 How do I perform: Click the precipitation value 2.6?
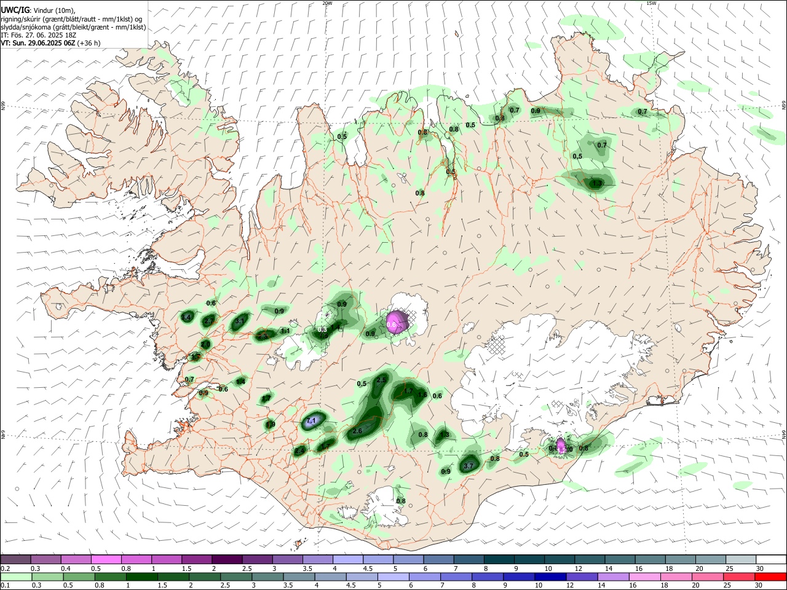357,431
